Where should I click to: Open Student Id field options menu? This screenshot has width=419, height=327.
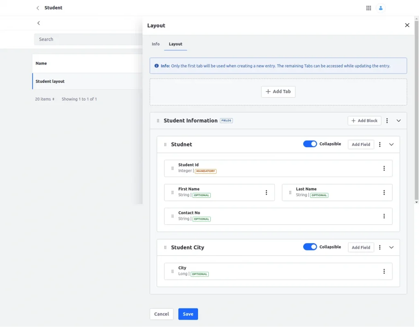coord(384,168)
